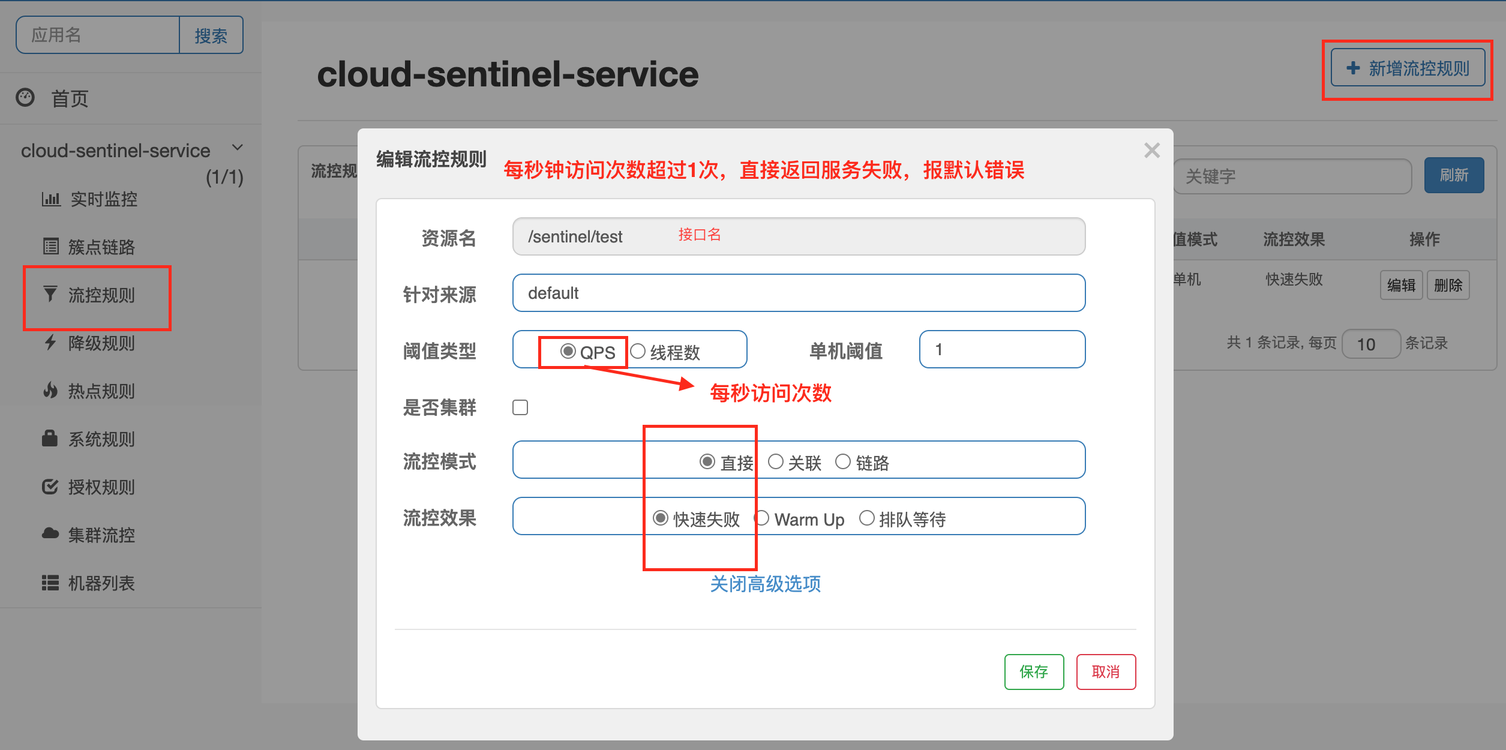Click the 实时监控 bar chart icon
Viewport: 1506px width, 750px height.
51,199
